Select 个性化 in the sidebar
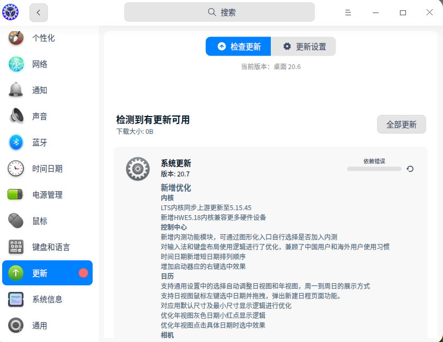The height and width of the screenshot is (342, 443). pos(43,38)
